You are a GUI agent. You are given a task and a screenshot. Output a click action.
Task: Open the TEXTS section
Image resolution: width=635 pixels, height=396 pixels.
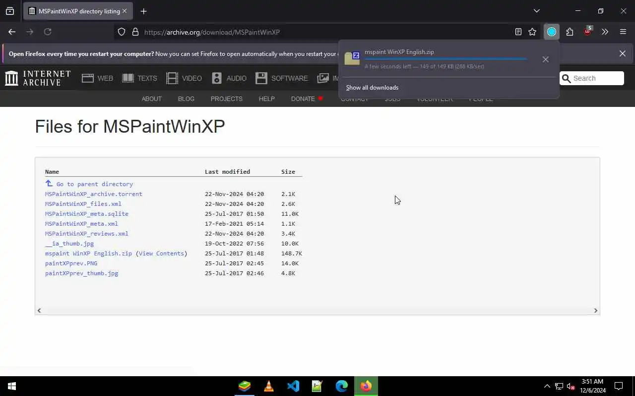(x=139, y=78)
